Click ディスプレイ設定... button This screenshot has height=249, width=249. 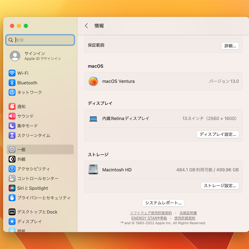[218, 134]
